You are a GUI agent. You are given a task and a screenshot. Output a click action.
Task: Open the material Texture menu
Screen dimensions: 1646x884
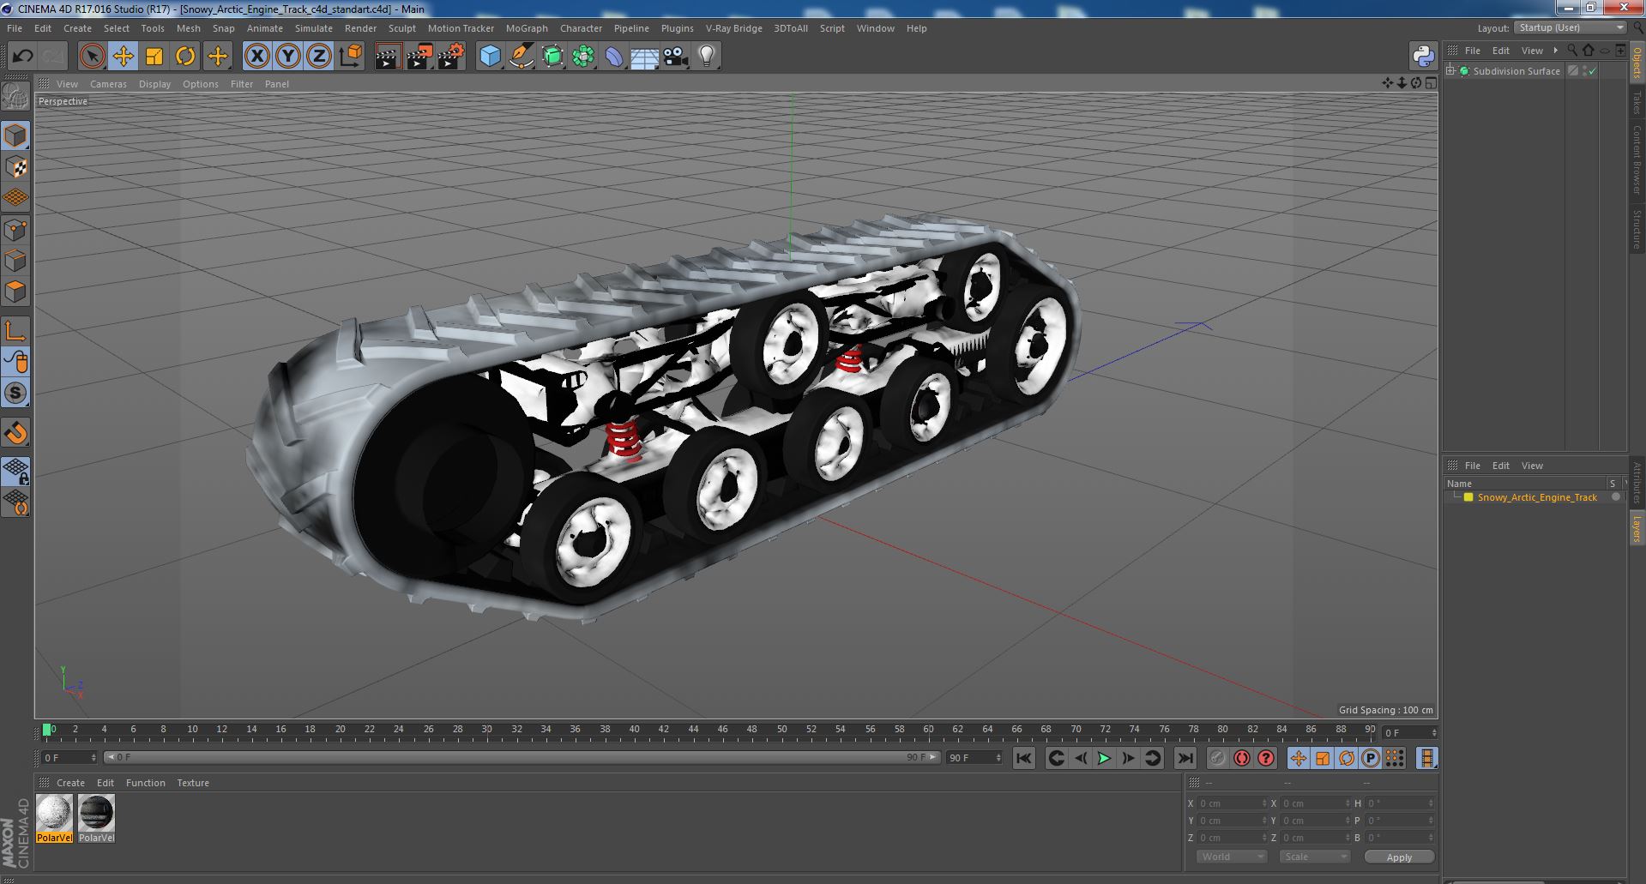coord(193,783)
